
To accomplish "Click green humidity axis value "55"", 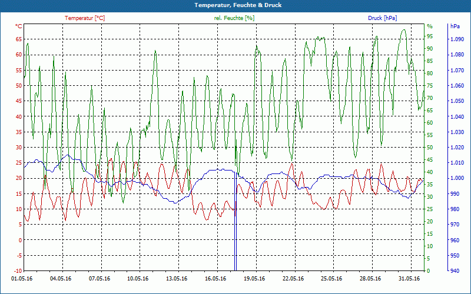I will tap(430, 135).
